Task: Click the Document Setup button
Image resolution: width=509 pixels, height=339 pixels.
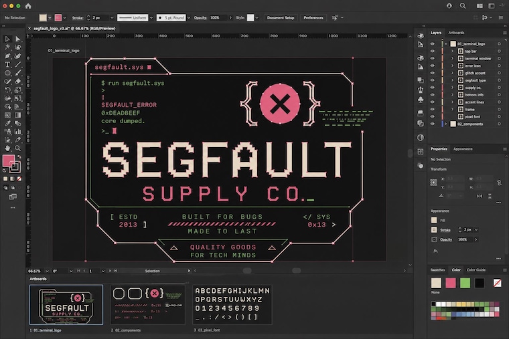Action: [x=281, y=18]
